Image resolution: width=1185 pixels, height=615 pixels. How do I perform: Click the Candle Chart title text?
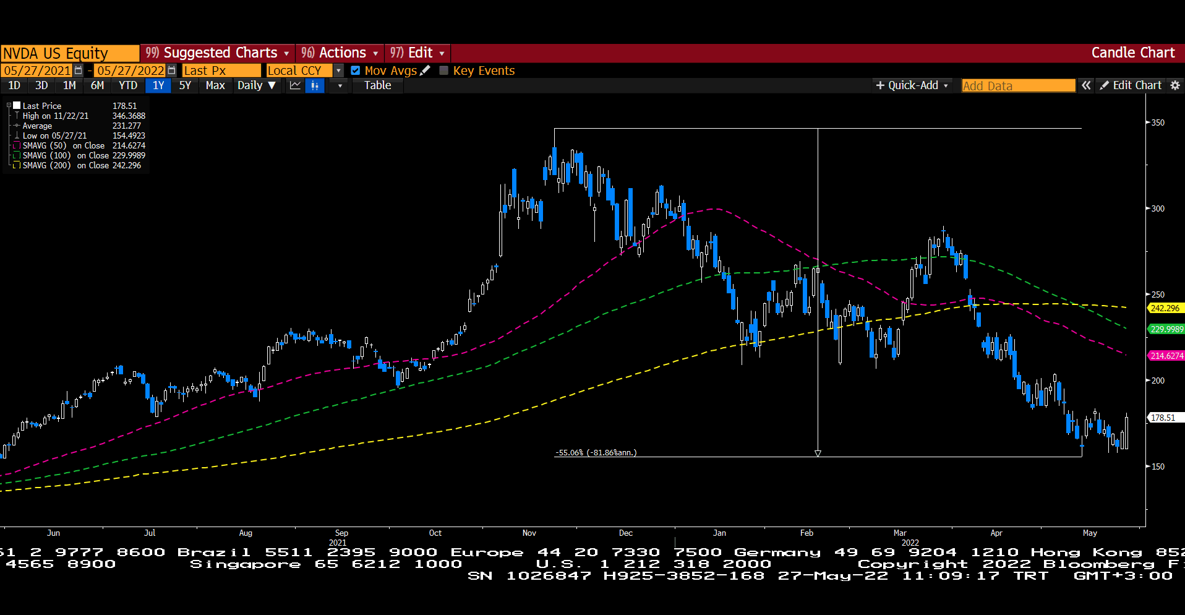[1132, 53]
